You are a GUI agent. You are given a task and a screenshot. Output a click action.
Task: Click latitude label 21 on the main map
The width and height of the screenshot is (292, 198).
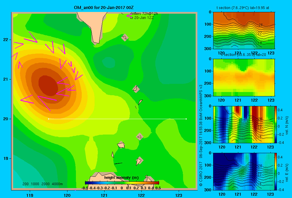tap(6, 79)
